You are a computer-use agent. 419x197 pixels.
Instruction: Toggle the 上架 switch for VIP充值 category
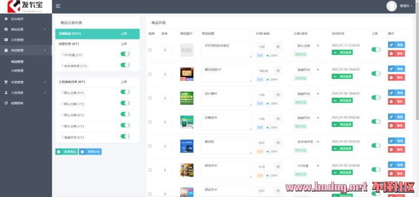click(x=125, y=55)
